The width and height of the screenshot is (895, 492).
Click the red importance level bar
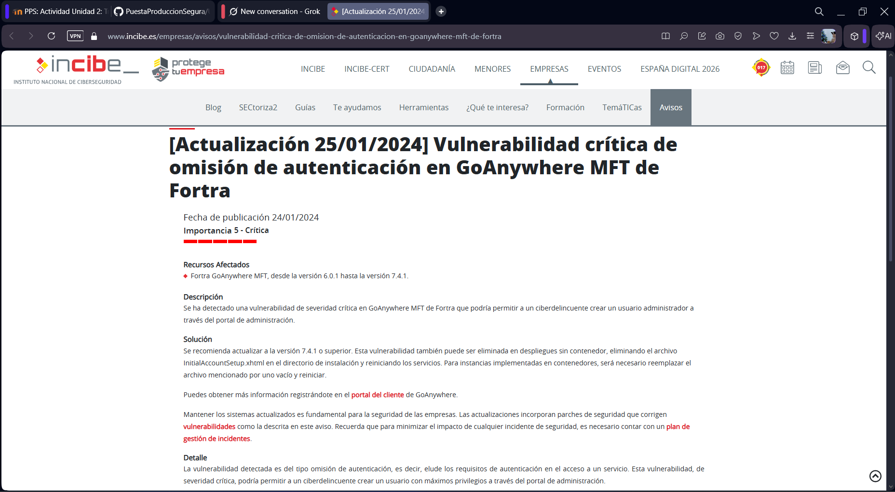[x=220, y=241]
